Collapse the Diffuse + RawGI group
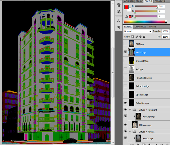This screenshot has width=170, height=145. (x=130, y=132)
